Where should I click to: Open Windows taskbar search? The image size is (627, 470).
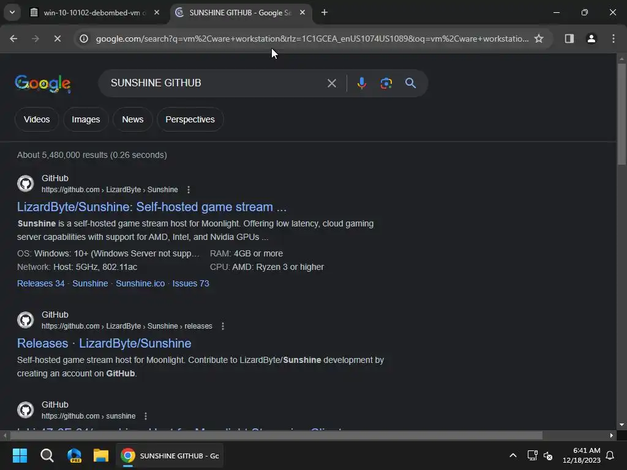[47, 455]
